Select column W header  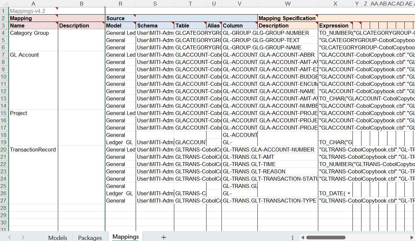coord(288,3)
